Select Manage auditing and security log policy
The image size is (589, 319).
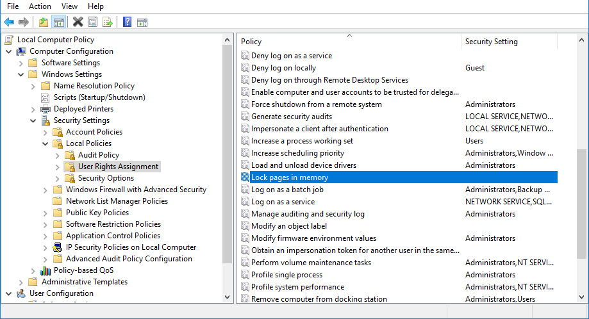point(308,214)
